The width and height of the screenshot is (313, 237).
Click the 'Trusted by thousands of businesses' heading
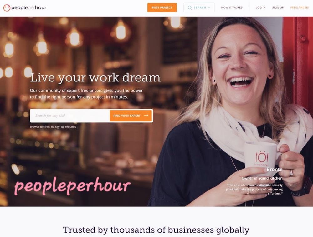point(156,230)
